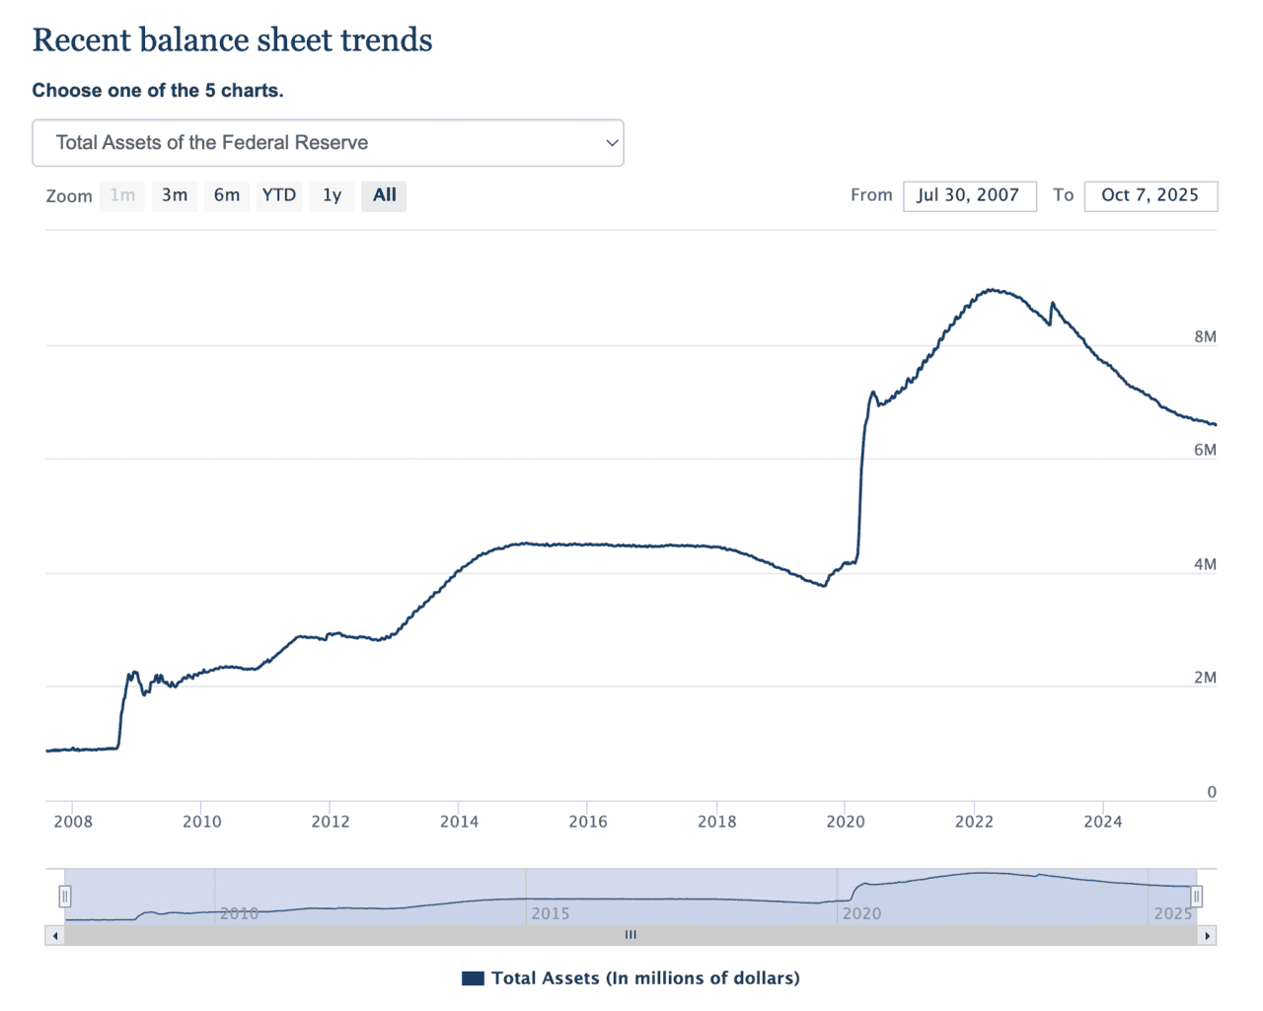Click the right scrollbar arrow icon

1208,935
